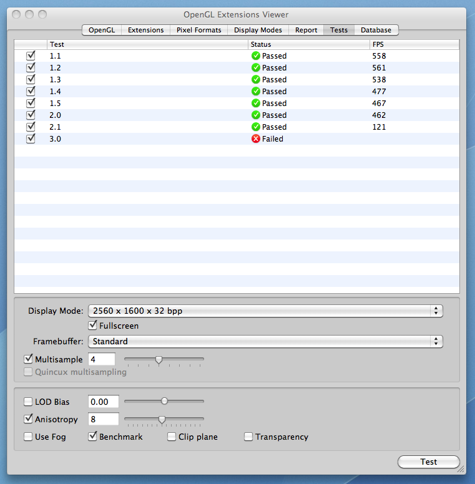Open the Display Modes tab
This screenshot has height=484, width=475.
258,30
